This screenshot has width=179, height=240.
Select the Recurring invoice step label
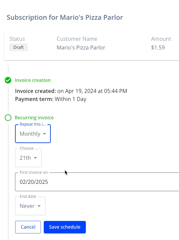tap(34, 118)
